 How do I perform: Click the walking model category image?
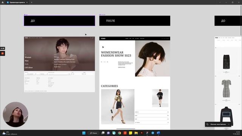coord(118,107)
